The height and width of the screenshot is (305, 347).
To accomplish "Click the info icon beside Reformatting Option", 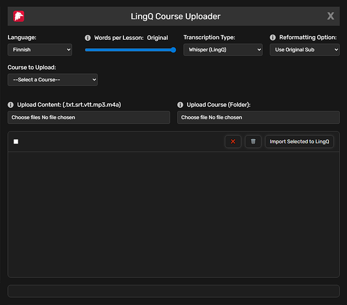I will pyautogui.click(x=272, y=37).
